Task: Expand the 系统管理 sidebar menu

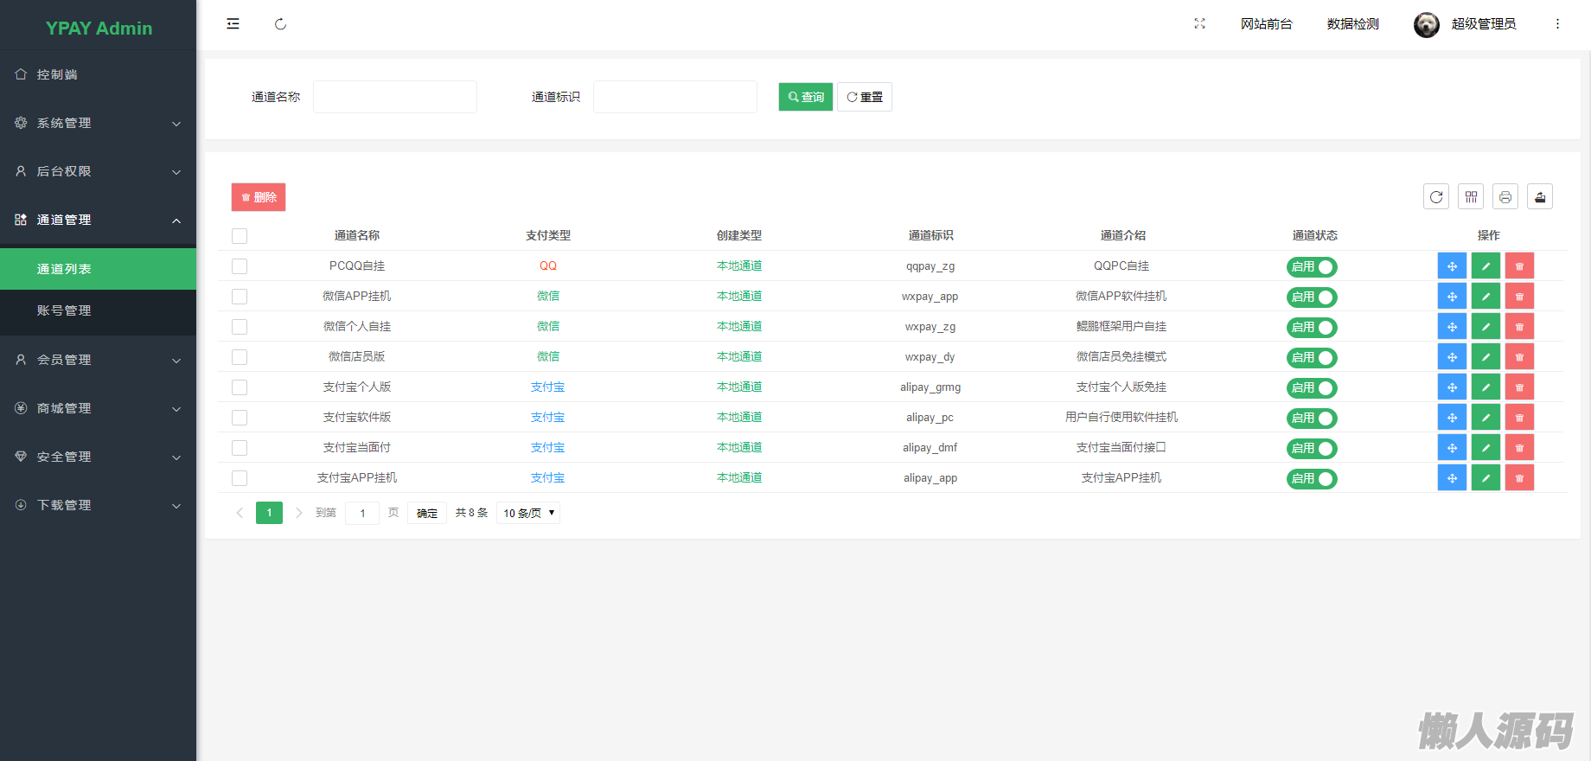Action: (x=98, y=123)
